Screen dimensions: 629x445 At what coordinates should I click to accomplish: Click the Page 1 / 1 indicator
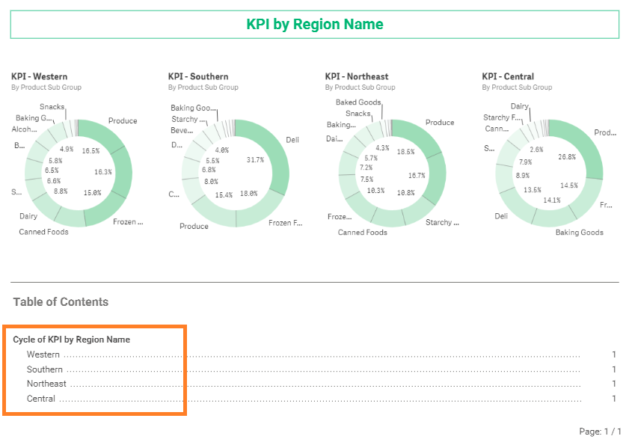[x=600, y=432]
